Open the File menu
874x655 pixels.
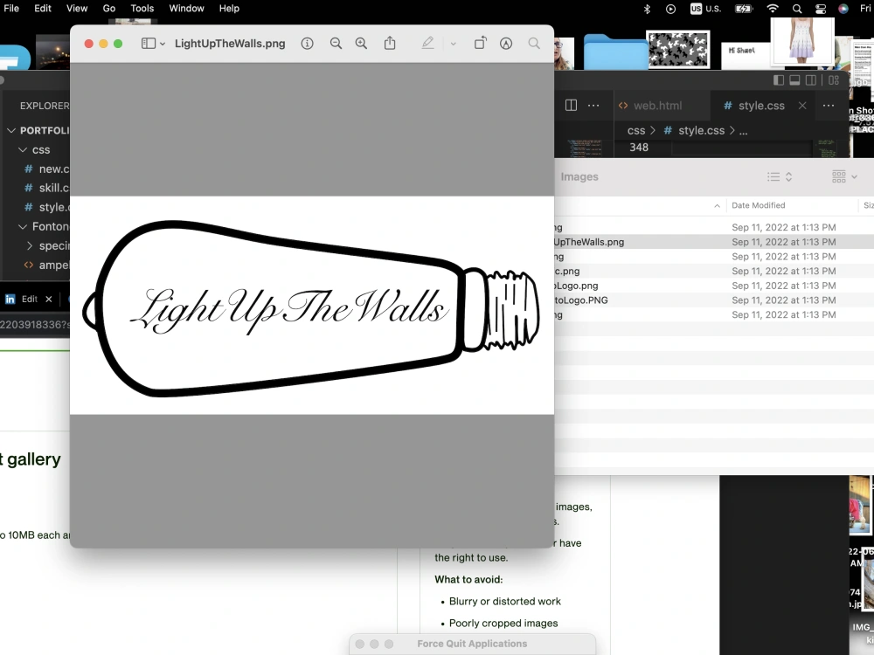11,9
